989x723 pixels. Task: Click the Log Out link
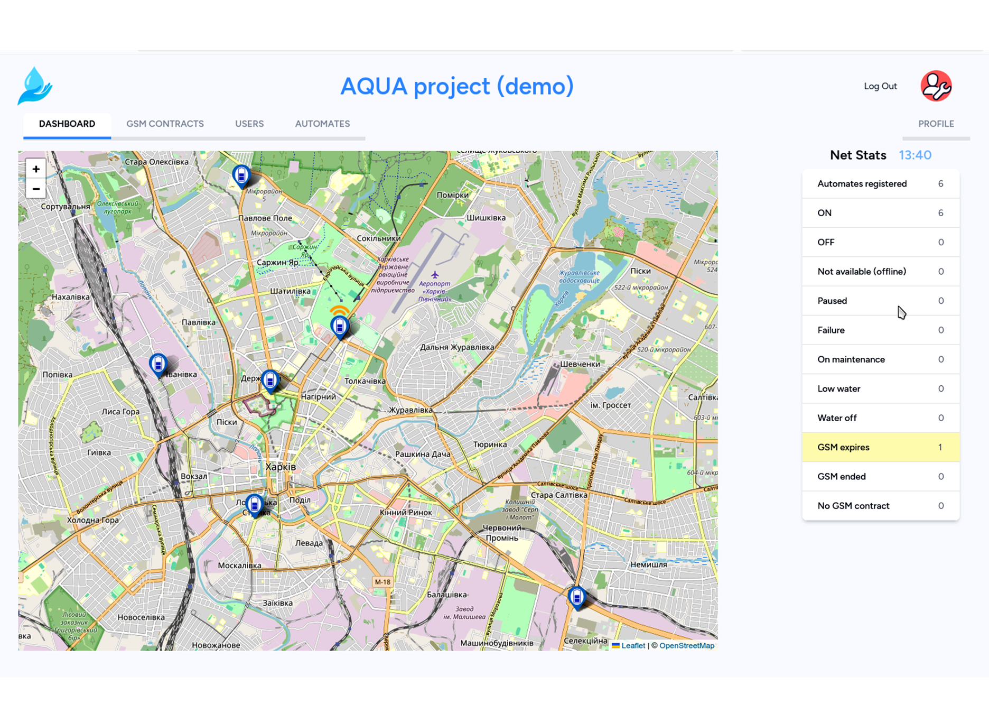[880, 86]
